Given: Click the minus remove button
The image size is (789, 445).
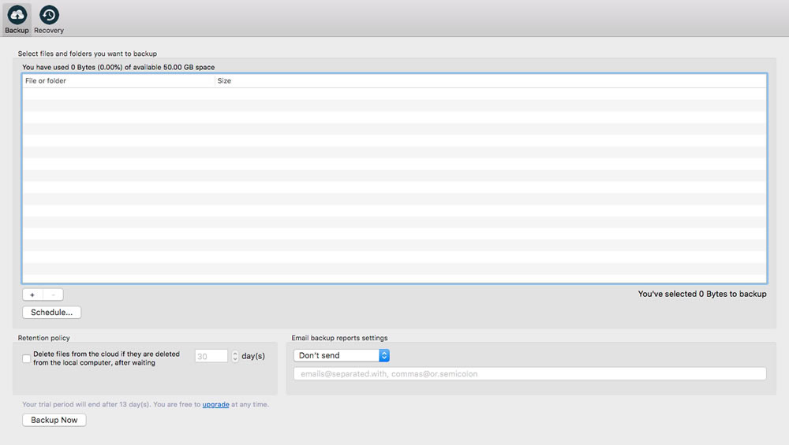Looking at the screenshot, I should pyautogui.click(x=54, y=295).
